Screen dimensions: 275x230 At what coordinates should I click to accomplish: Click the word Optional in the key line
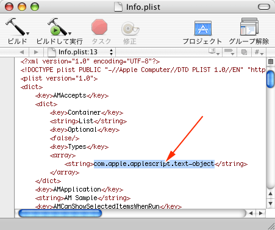82,129
